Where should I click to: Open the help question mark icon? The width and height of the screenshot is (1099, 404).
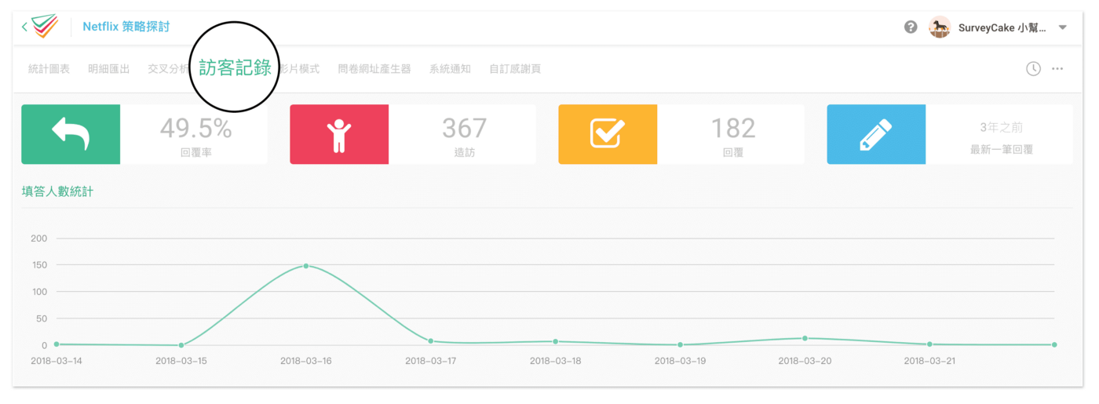911,27
